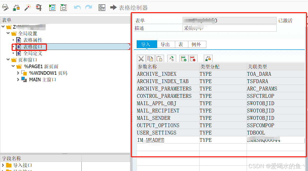
Task: Click the field list on/off icon
Action: pyautogui.click(x=102, y=8)
